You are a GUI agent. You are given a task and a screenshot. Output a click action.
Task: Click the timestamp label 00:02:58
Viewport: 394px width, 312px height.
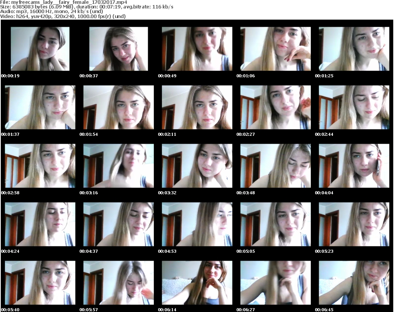coord(10,193)
